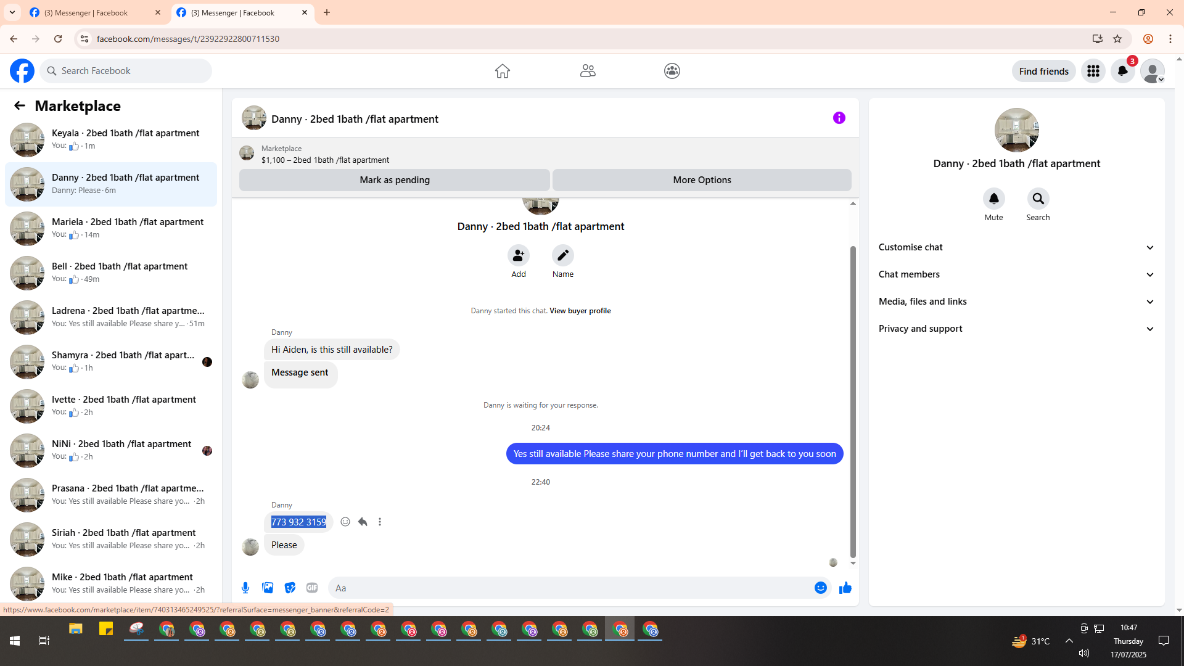Open conversation information icon
Screen dimensions: 1184x666
click(x=839, y=118)
